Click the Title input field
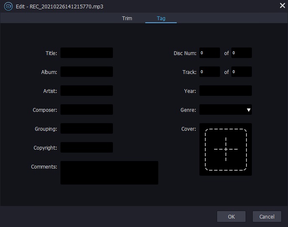 (86, 53)
